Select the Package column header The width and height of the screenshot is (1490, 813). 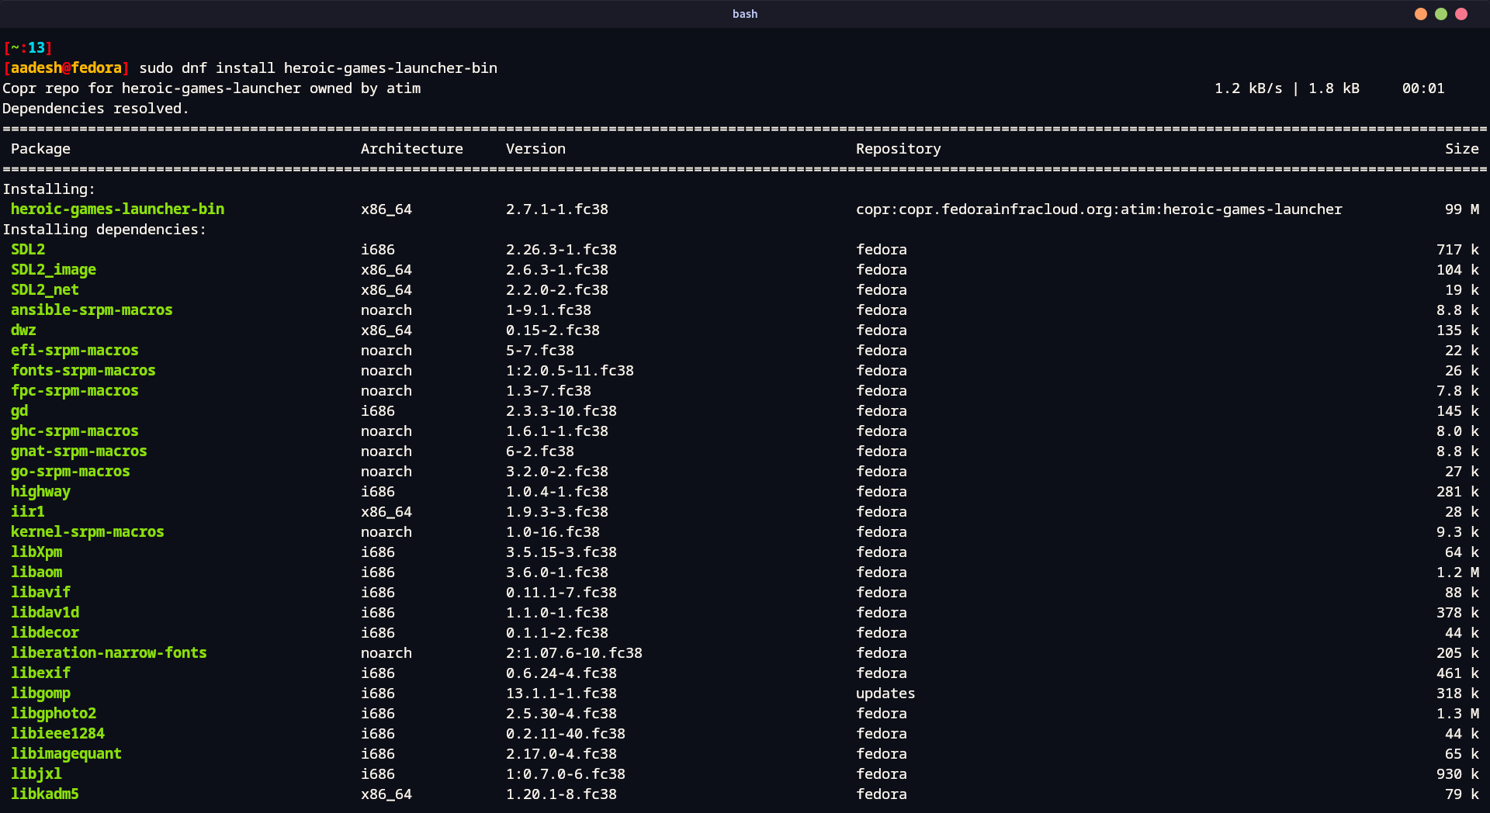(x=40, y=148)
